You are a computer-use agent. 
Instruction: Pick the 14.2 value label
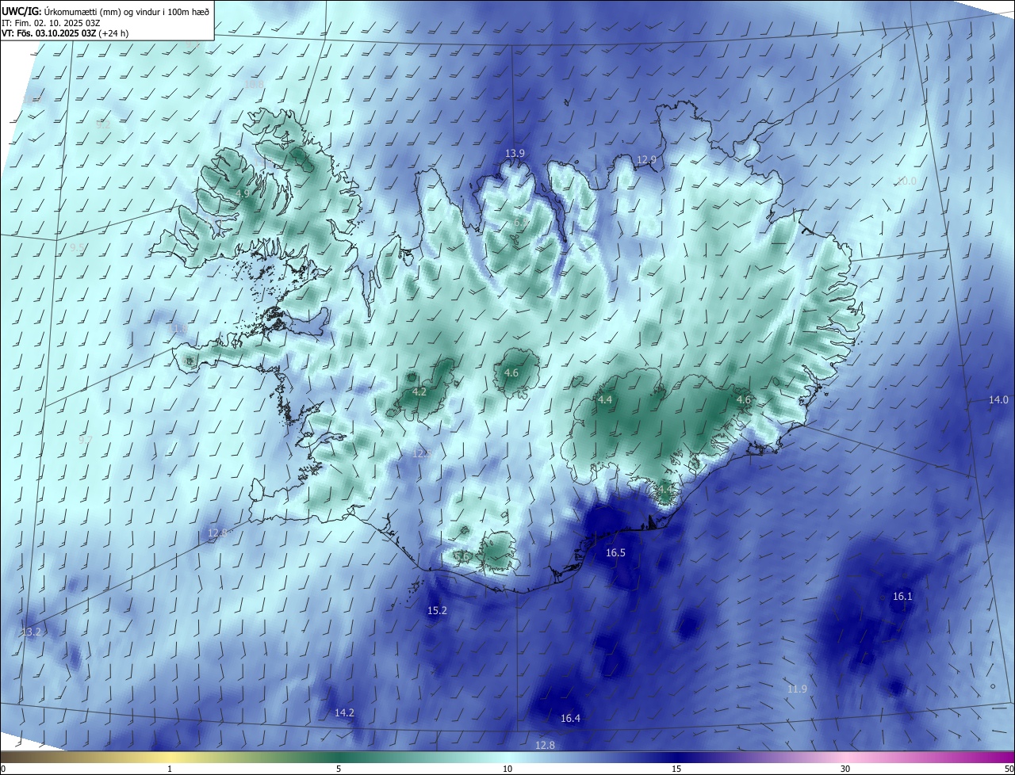[344, 713]
